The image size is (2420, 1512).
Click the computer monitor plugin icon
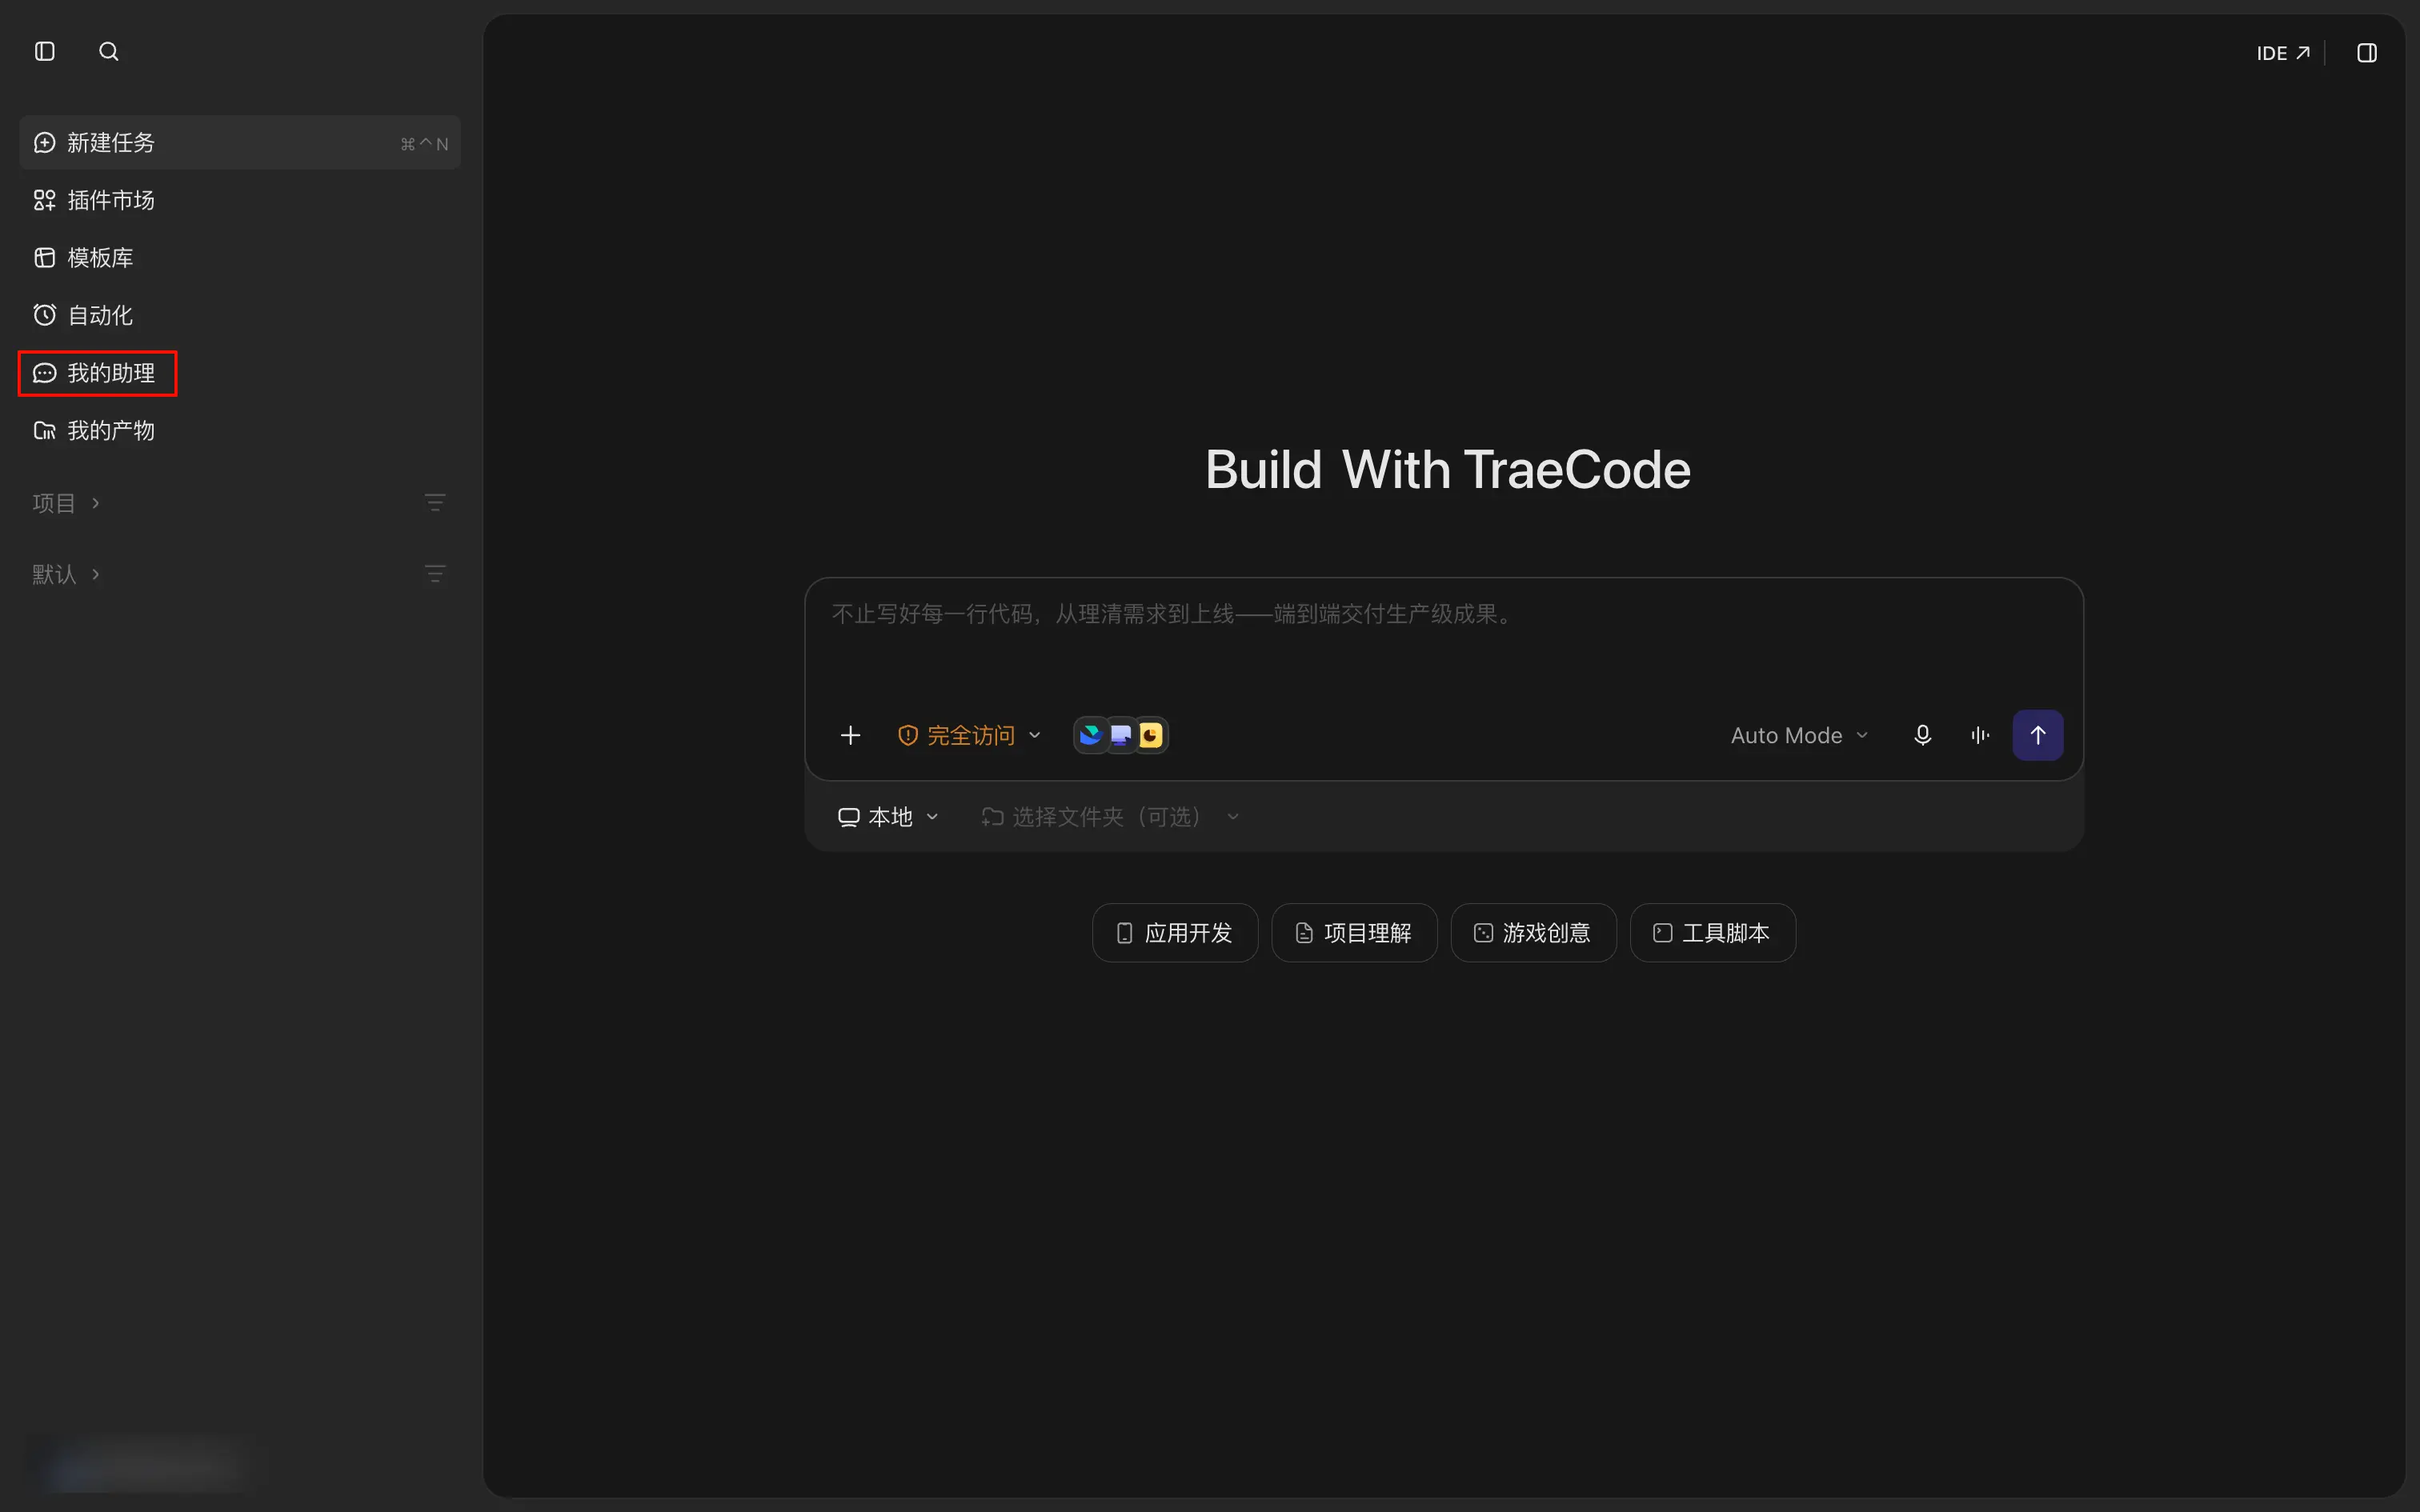pos(1121,735)
